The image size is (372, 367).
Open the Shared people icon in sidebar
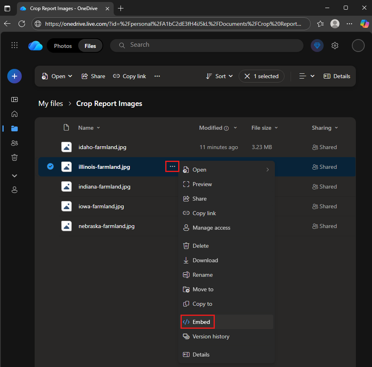15,143
